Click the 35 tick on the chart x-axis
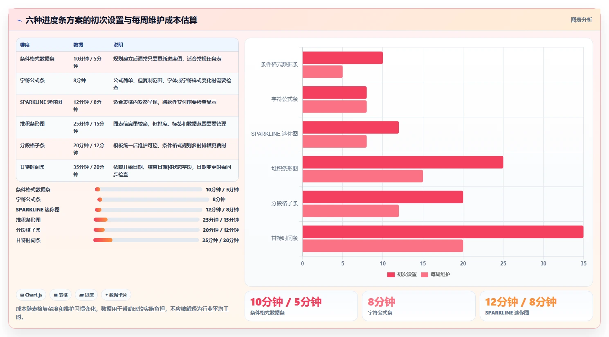Screen dimensions: 609x337 pyautogui.click(x=583, y=263)
